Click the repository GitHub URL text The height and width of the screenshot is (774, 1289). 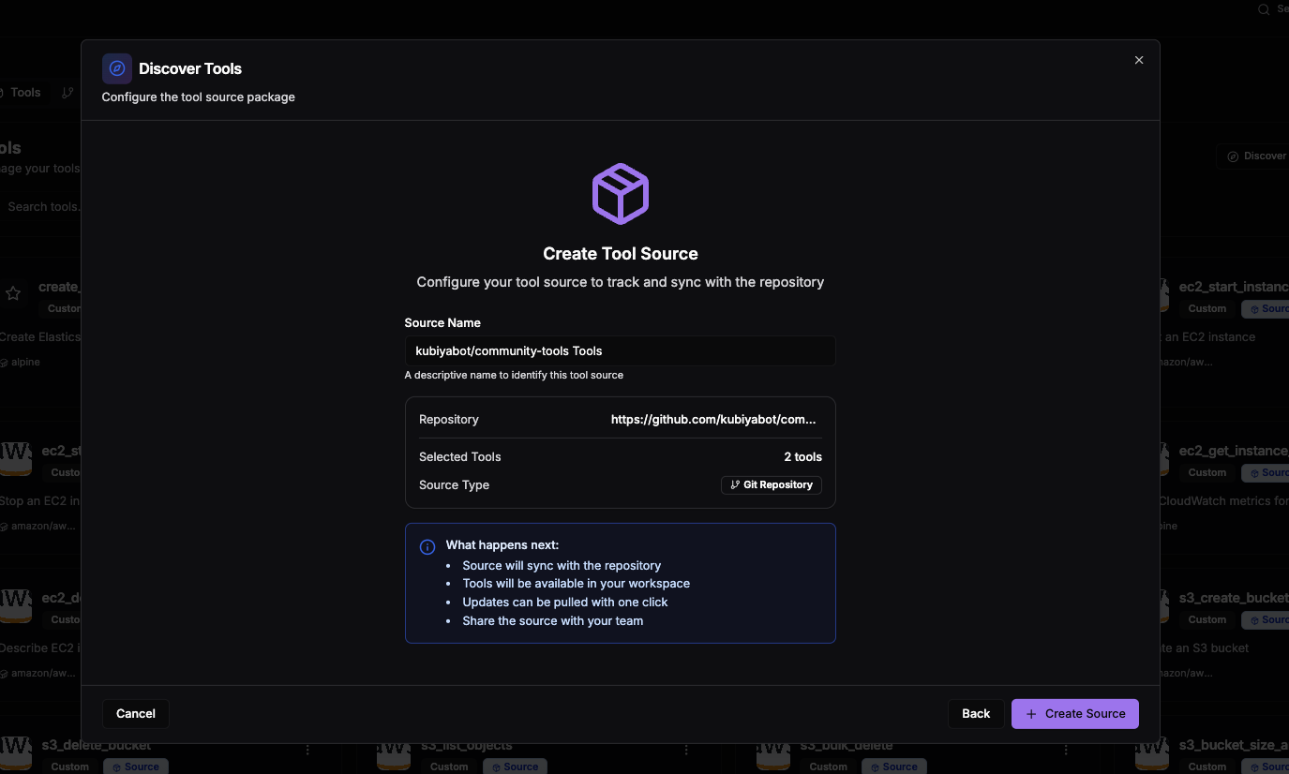713,420
